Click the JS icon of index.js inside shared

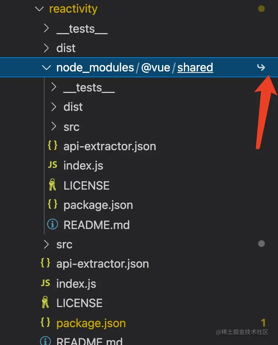[x=53, y=165]
